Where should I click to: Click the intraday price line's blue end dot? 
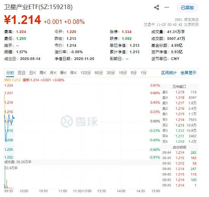14,118
